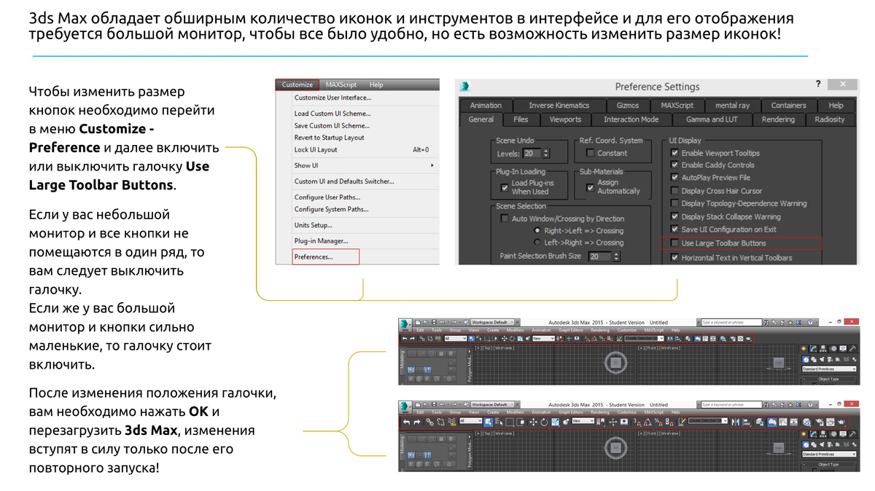
Task: Click Undo in the large-icon 3ds Max toolbar
Action: (x=407, y=422)
